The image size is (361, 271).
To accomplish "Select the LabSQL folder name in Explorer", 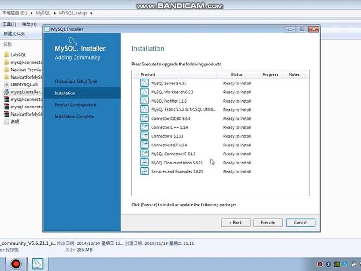I will pos(18,55).
